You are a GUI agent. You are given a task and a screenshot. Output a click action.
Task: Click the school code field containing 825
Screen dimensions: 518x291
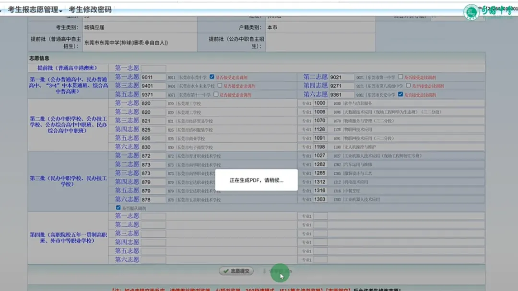[x=153, y=130]
